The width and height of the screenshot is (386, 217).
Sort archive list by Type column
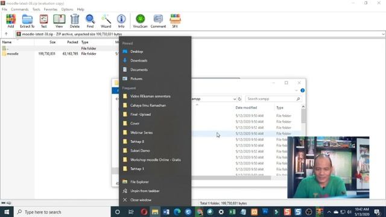coord(84,42)
